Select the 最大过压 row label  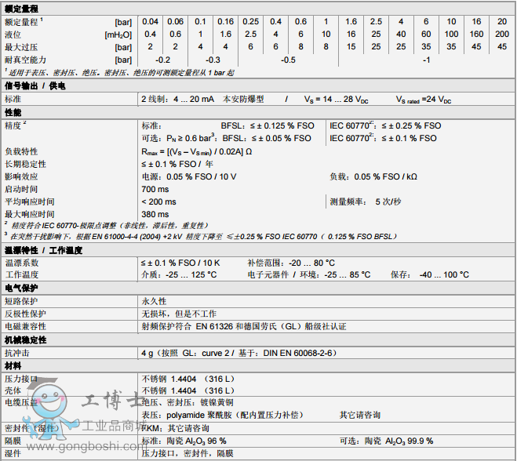pos(21,47)
